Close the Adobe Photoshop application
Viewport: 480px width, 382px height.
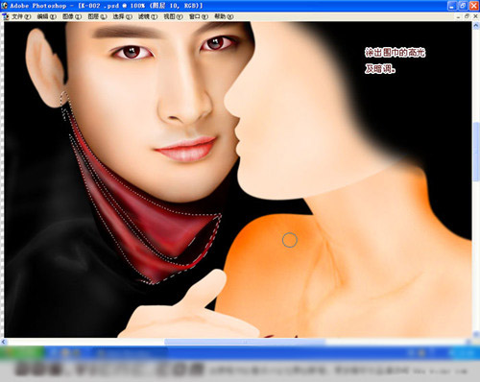click(x=474, y=6)
